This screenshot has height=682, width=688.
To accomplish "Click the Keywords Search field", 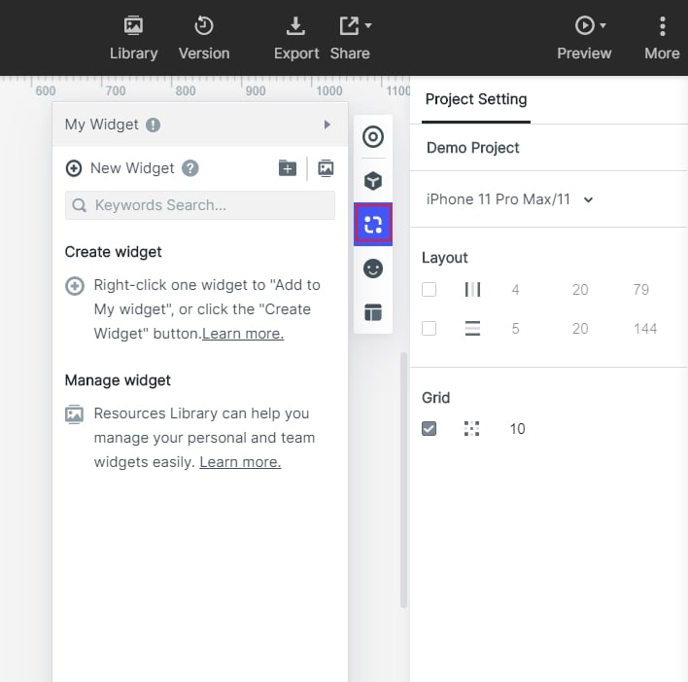I will (200, 205).
